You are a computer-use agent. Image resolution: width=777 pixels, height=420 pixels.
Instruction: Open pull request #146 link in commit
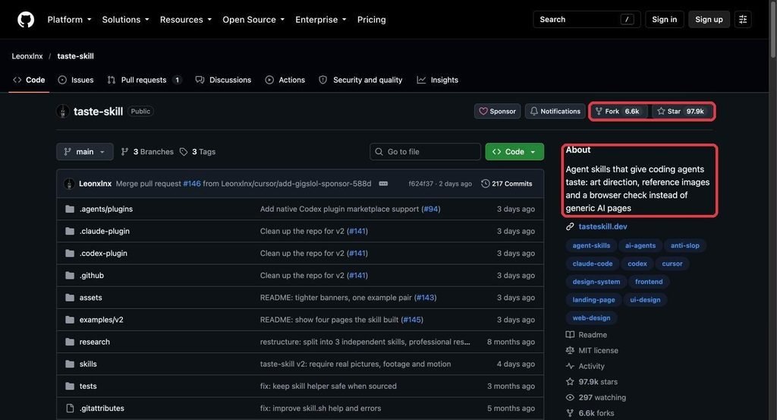click(192, 184)
